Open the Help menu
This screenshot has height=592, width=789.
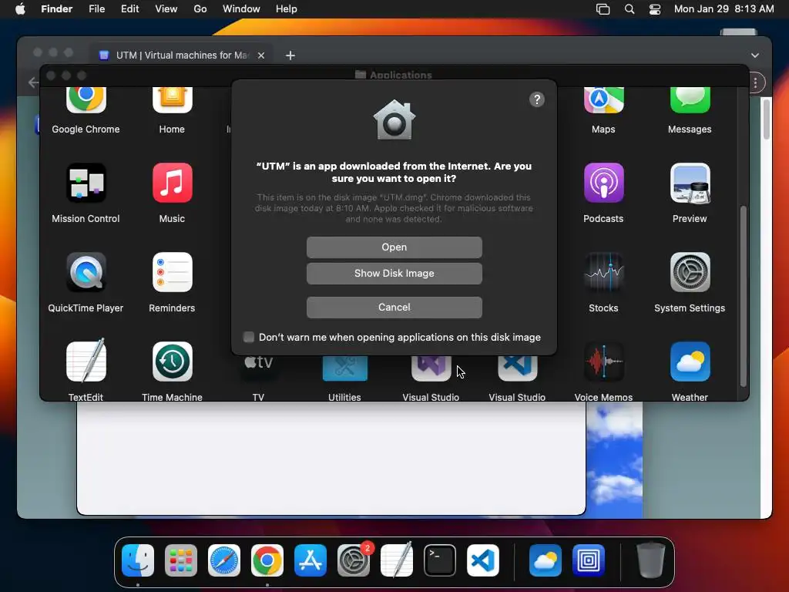[x=287, y=9]
